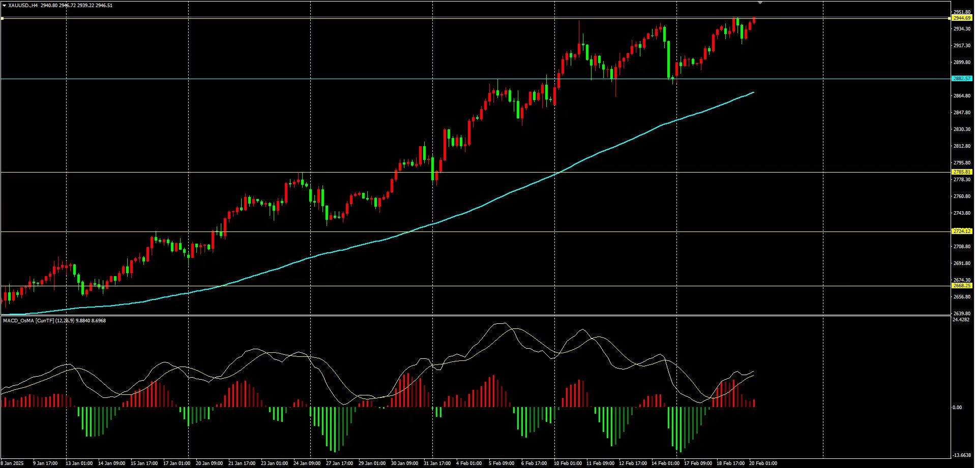Click the 2708.80 value on price scale
The height and width of the screenshot is (468, 975).
(962, 247)
